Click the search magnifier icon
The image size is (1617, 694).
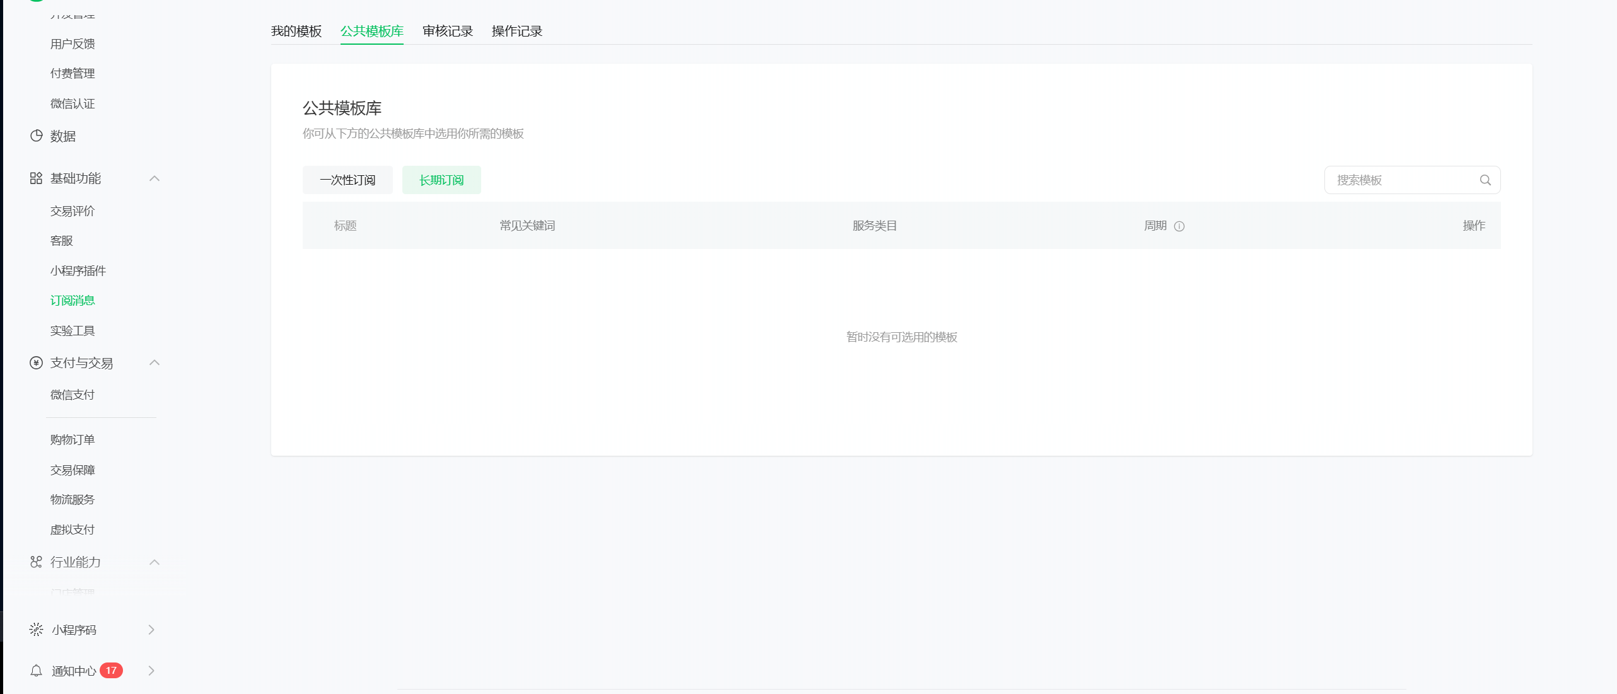click(1485, 180)
